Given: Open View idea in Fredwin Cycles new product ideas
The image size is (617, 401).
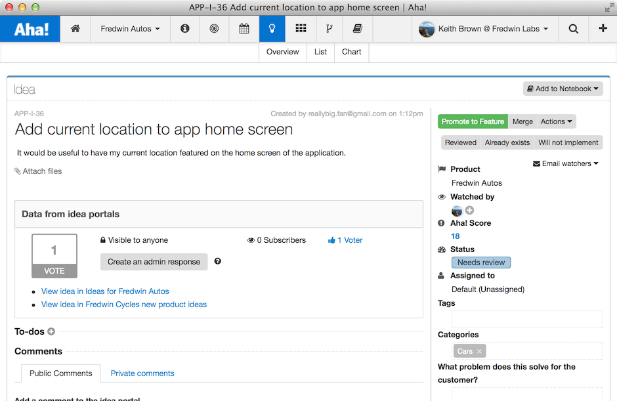Looking at the screenshot, I should [x=124, y=305].
